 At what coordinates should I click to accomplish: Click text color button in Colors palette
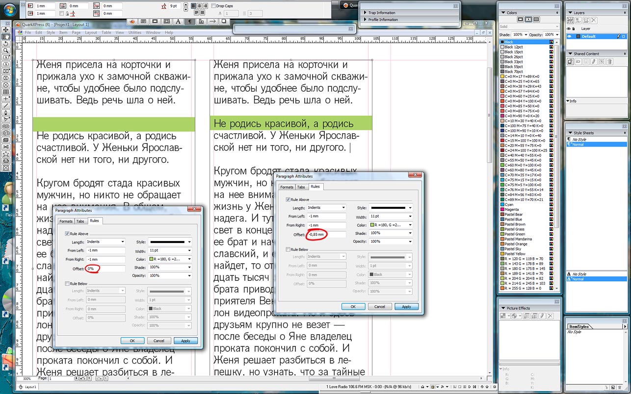point(528,19)
